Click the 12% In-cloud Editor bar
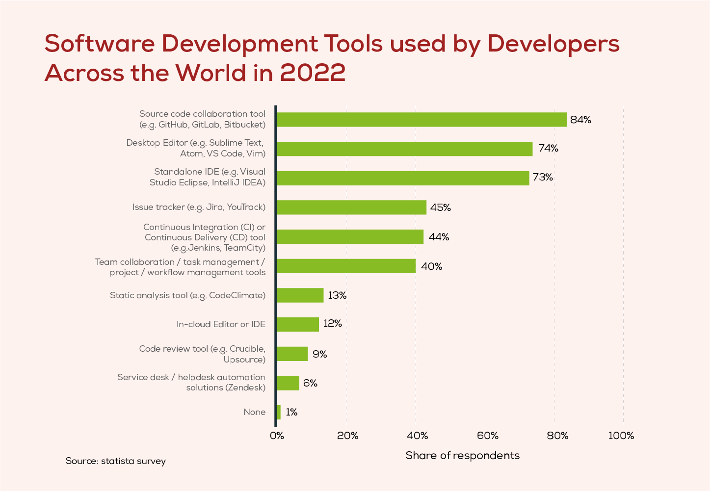Screen dimensions: 710x491 [x=298, y=325]
